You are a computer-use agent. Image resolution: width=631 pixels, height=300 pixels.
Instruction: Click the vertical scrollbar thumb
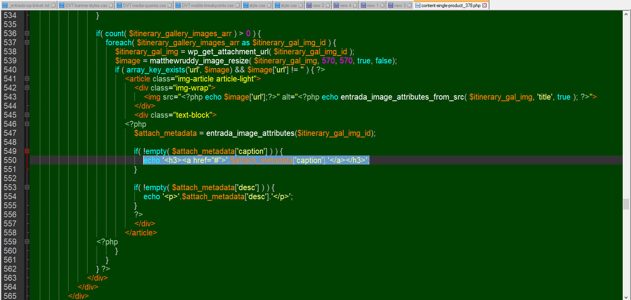click(x=626, y=204)
